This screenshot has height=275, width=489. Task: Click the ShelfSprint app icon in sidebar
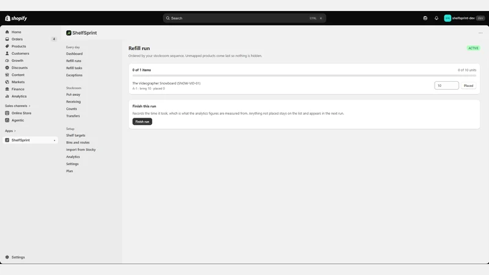(7, 140)
